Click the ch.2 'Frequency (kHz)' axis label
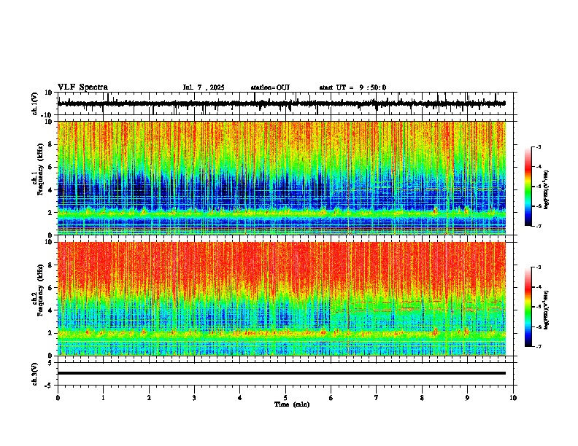The height and width of the screenshot is (446, 578). point(40,290)
